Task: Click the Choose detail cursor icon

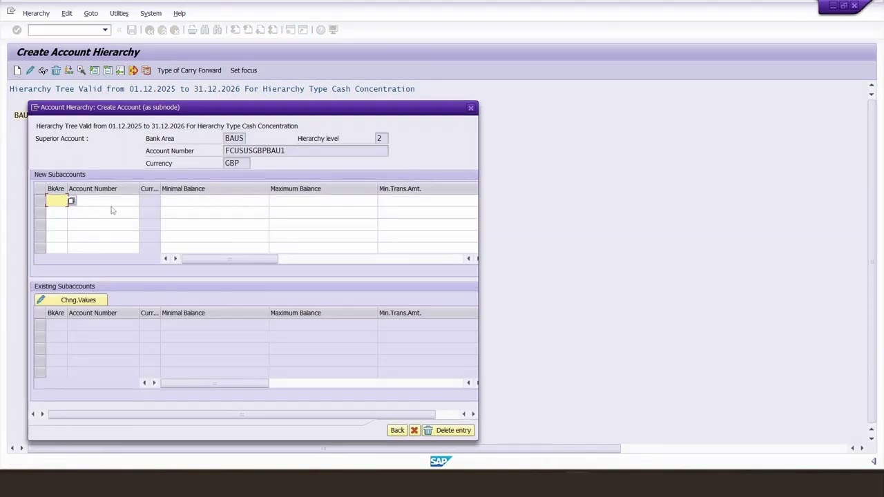Action: coord(81,70)
